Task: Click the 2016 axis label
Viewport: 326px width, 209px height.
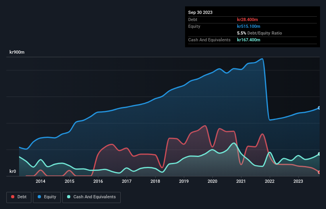Action: [98, 181]
